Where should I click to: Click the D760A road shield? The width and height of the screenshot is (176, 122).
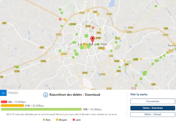pos(102,48)
